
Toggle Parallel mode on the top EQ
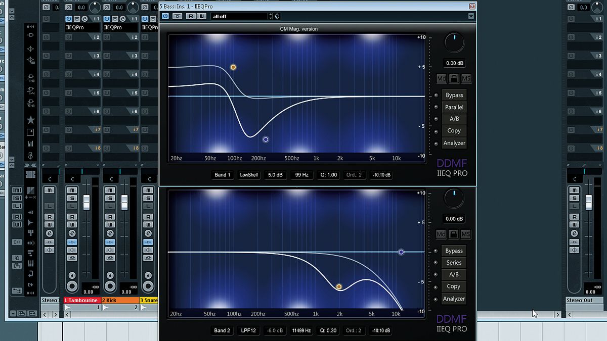[x=454, y=107]
